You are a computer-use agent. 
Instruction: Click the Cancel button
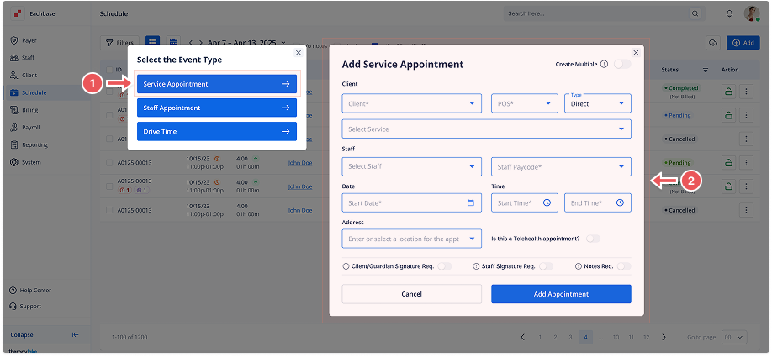411,294
